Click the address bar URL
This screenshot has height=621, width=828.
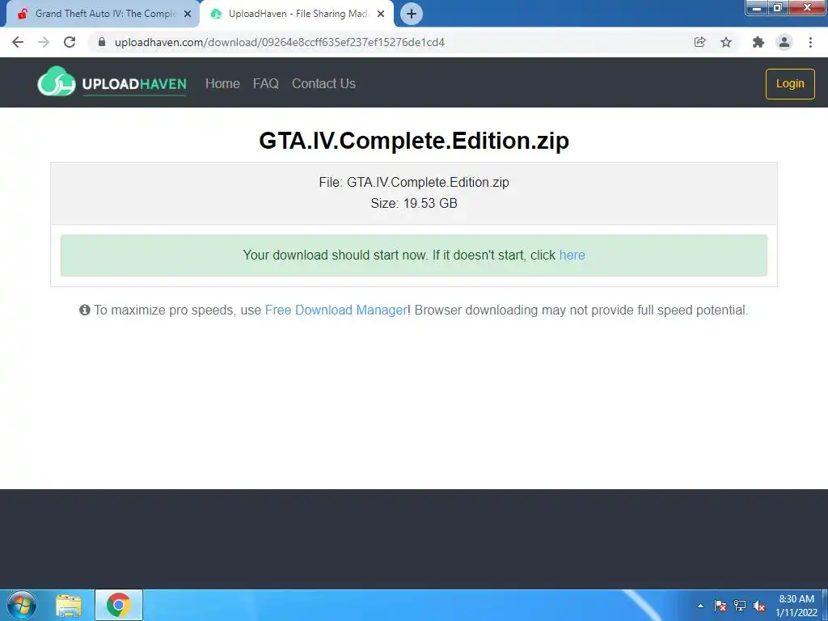point(279,42)
